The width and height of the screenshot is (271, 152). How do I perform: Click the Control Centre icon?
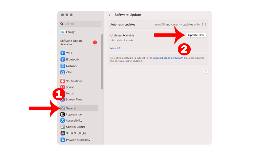[63, 127]
